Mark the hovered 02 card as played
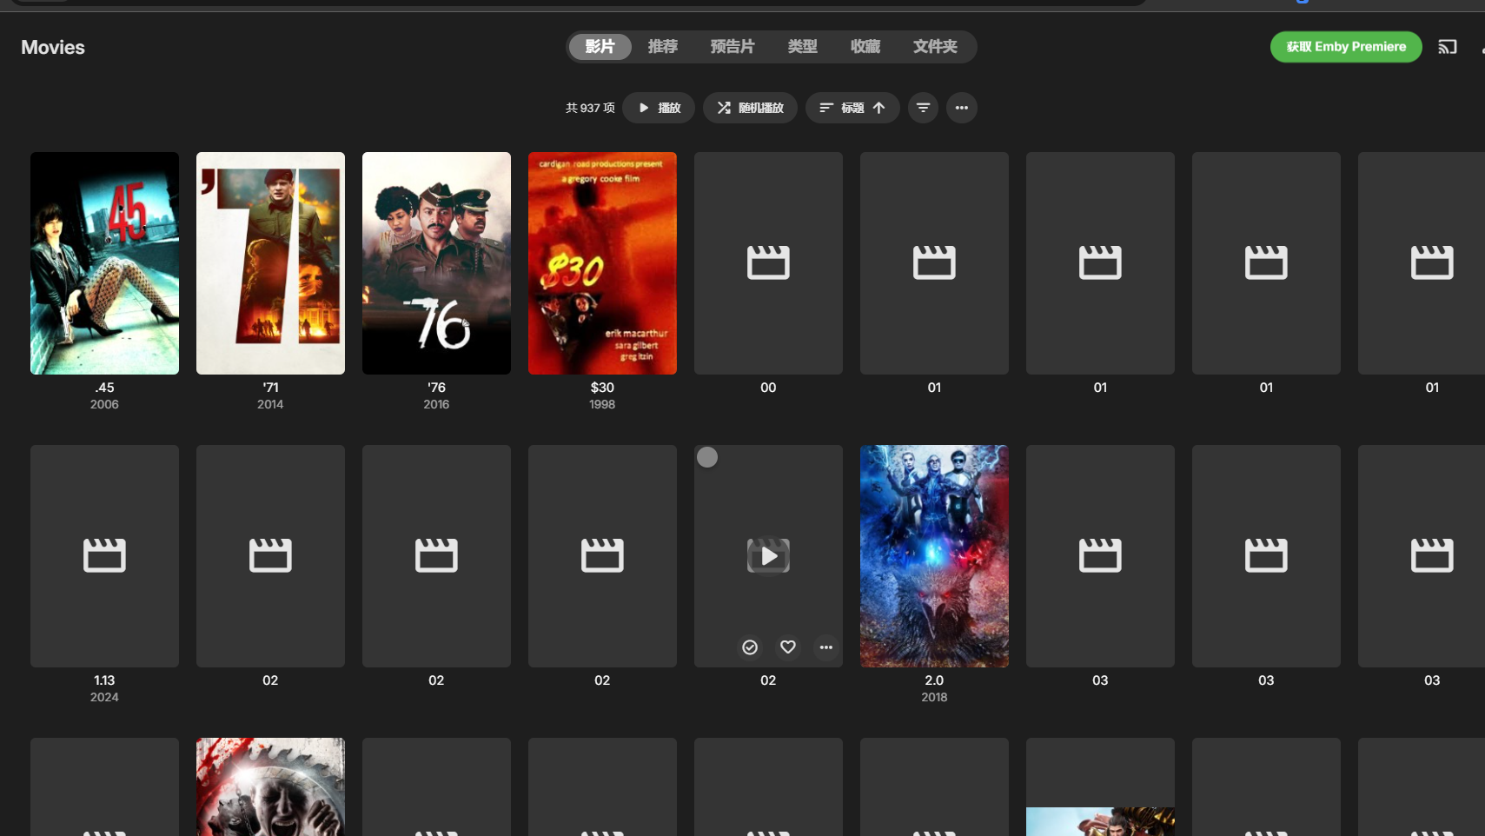The image size is (1485, 836). (x=750, y=647)
